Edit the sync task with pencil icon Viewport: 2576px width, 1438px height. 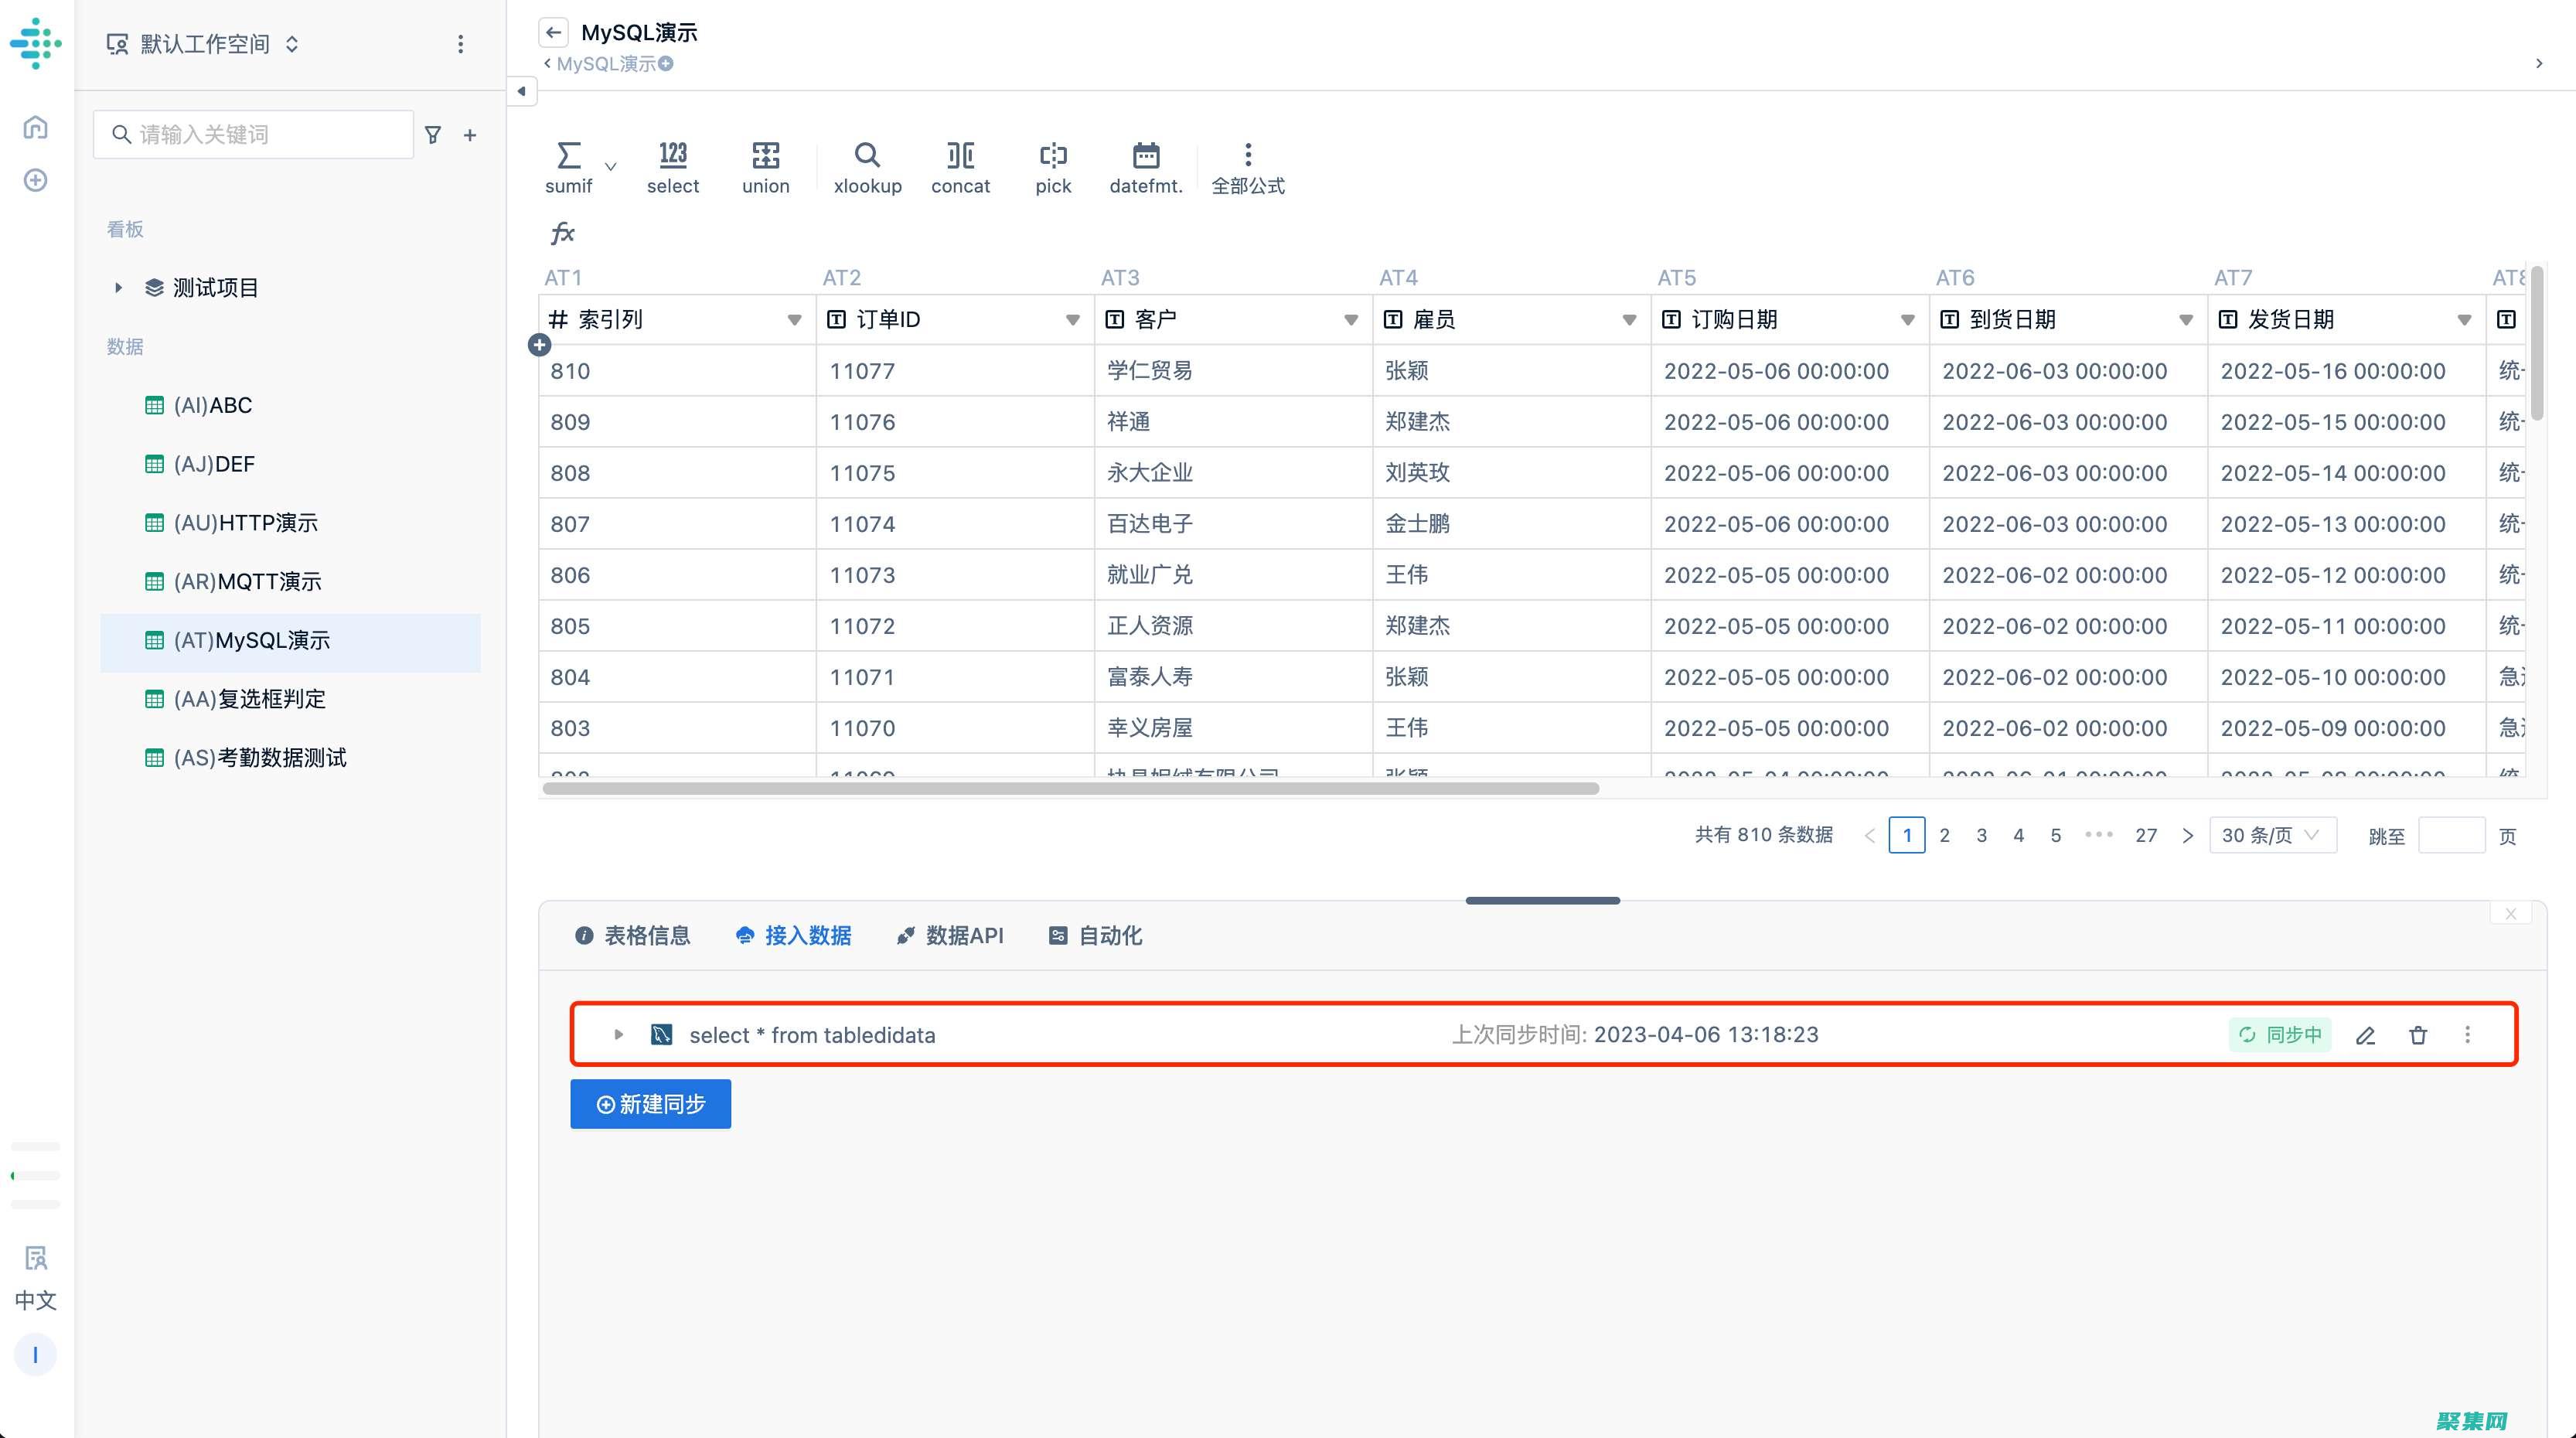(2365, 1035)
